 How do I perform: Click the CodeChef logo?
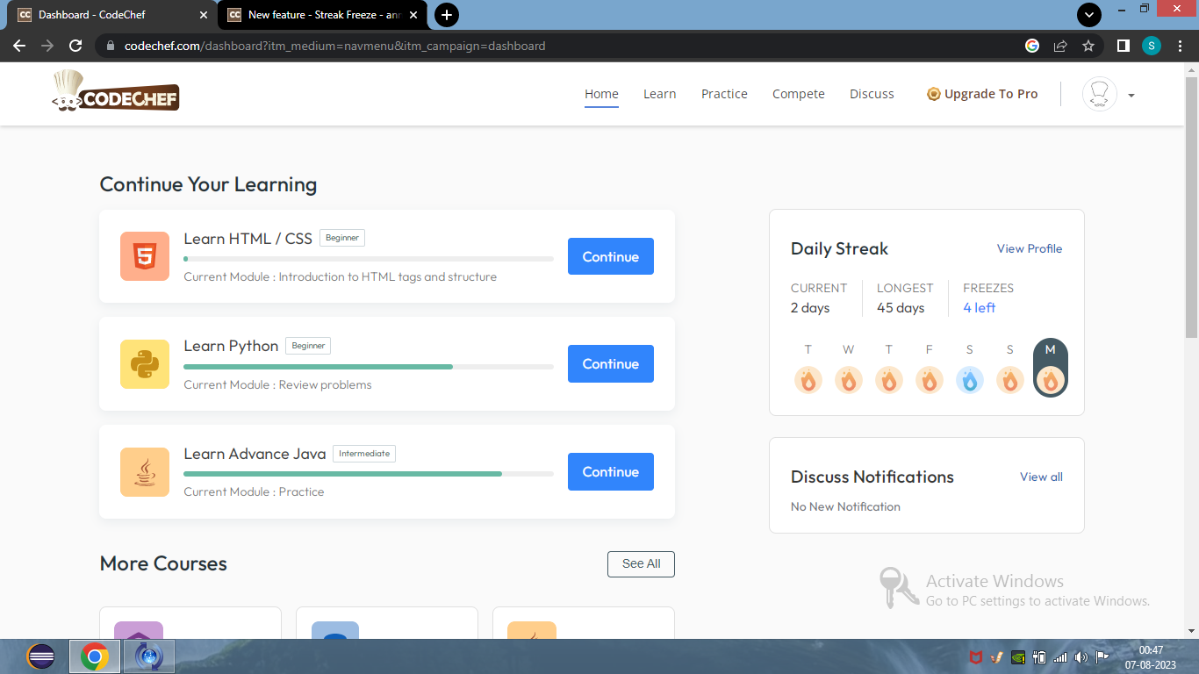pos(115,93)
